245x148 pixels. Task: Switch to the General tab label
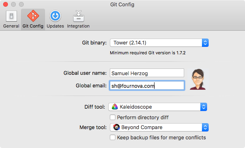[11, 26]
